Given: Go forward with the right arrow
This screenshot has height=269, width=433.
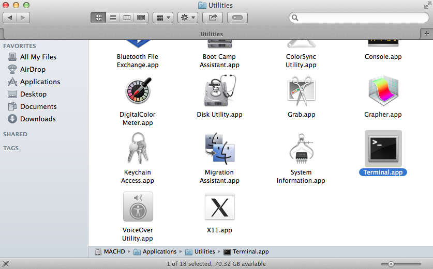Looking at the screenshot, I should (x=23, y=18).
